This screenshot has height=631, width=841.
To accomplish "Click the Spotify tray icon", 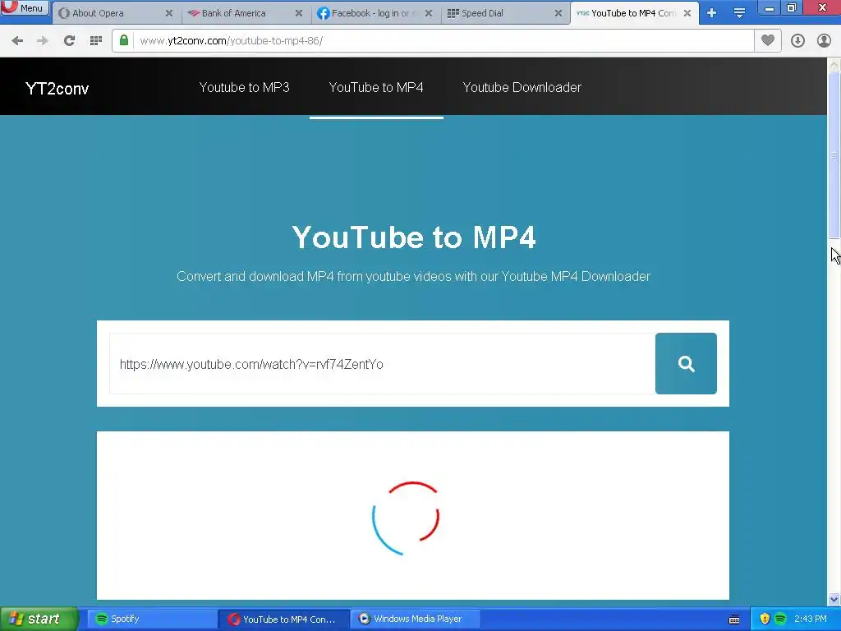I will (x=780, y=619).
